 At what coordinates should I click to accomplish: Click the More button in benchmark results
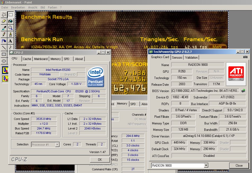217,47
